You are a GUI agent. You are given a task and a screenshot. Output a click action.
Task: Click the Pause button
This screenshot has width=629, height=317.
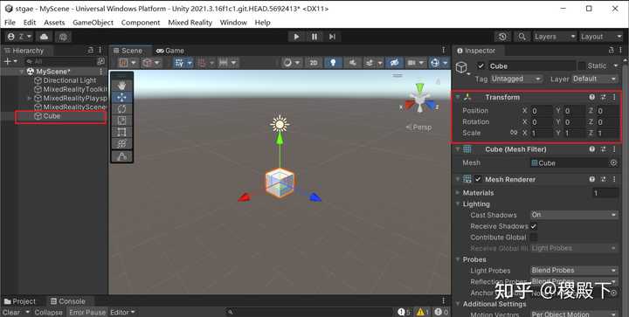314,37
